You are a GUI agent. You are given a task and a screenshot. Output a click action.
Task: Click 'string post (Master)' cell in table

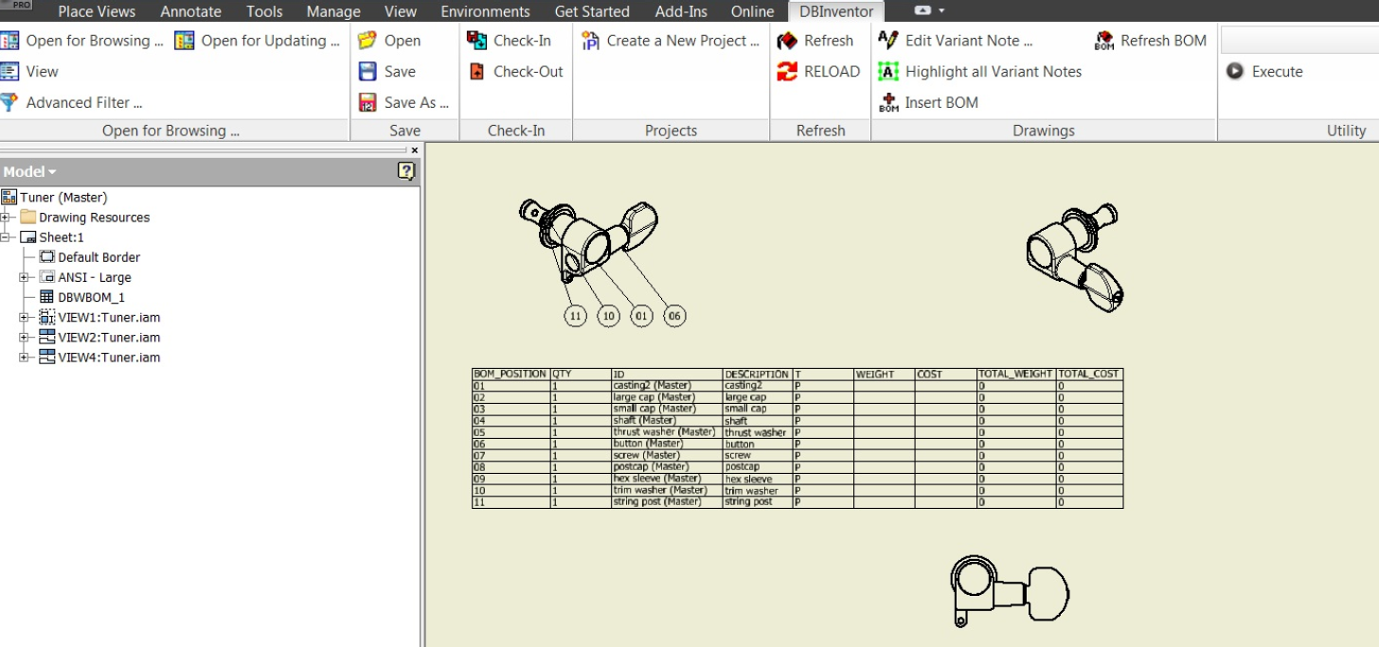click(667, 502)
